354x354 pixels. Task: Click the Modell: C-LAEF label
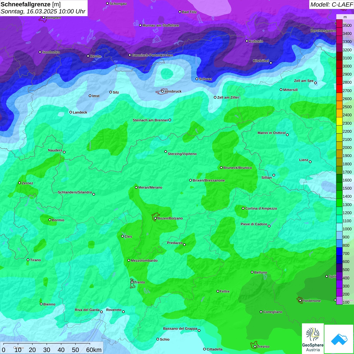(x=331, y=4)
